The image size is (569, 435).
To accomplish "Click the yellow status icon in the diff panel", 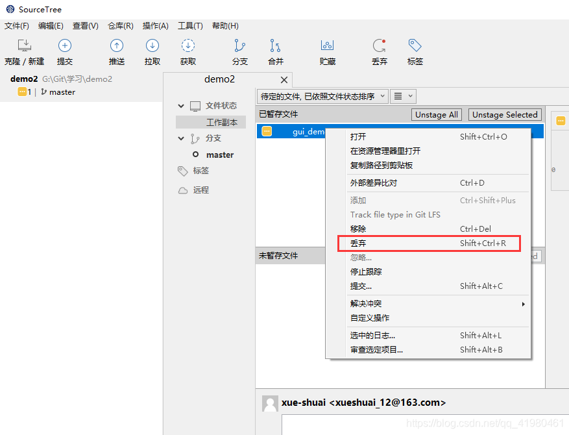I will [x=561, y=121].
